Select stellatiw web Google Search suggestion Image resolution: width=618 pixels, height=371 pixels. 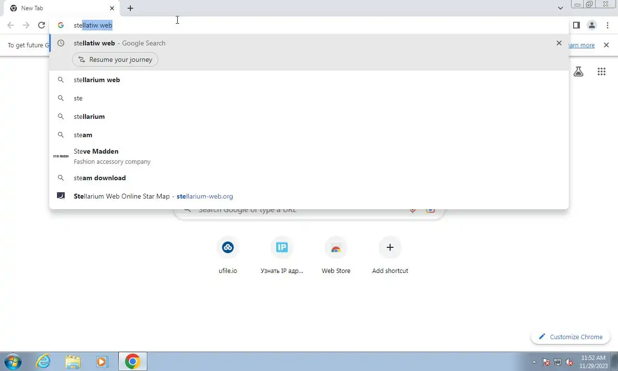tap(309, 43)
